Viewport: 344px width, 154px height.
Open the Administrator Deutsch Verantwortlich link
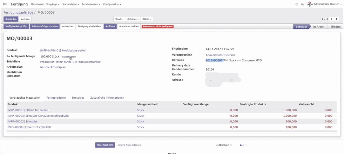click(220, 55)
